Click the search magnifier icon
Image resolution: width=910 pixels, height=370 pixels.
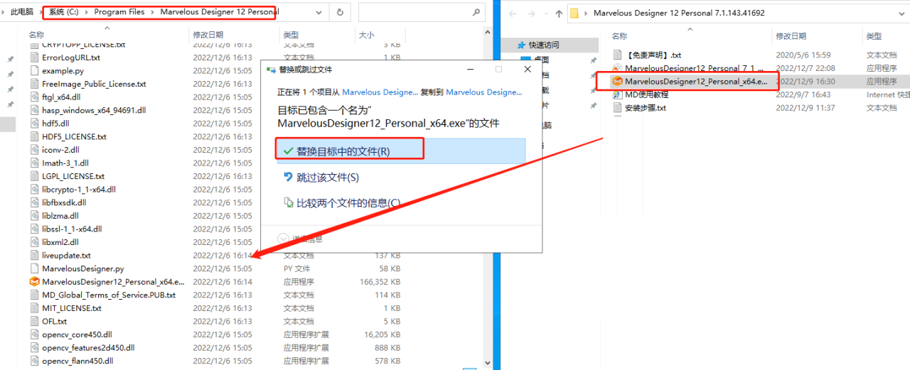click(476, 12)
